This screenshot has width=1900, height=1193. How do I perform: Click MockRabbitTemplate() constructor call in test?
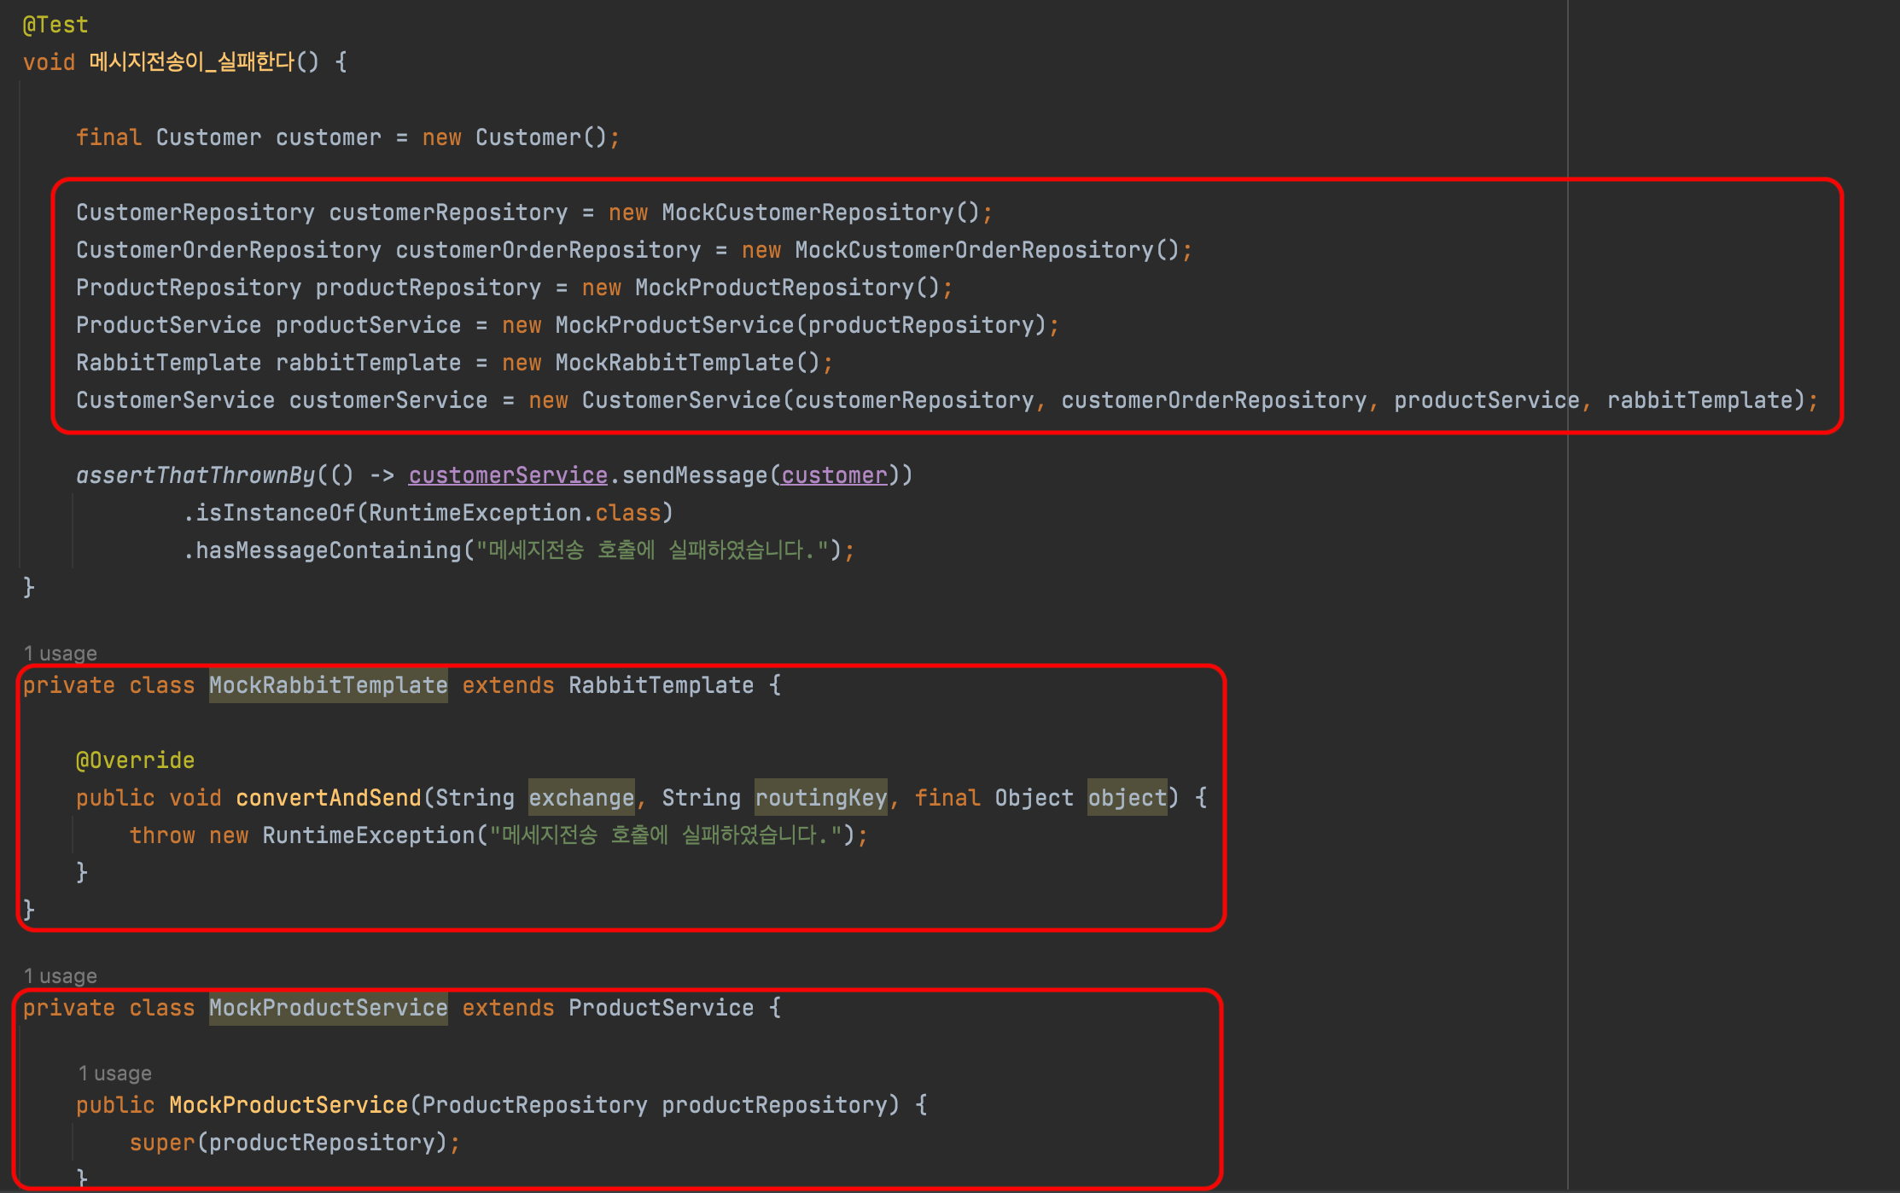point(687,363)
